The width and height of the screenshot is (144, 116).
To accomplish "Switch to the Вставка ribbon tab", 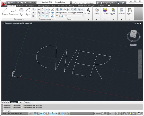I will tap(20, 6).
